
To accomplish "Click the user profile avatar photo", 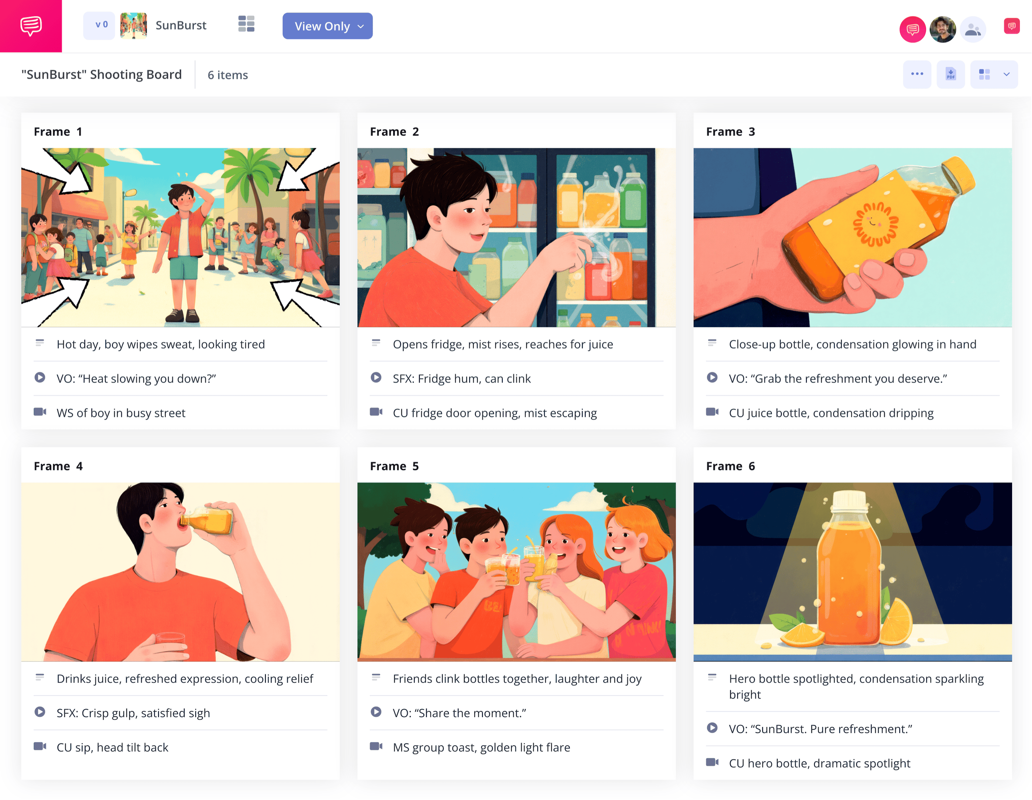I will click(x=942, y=29).
